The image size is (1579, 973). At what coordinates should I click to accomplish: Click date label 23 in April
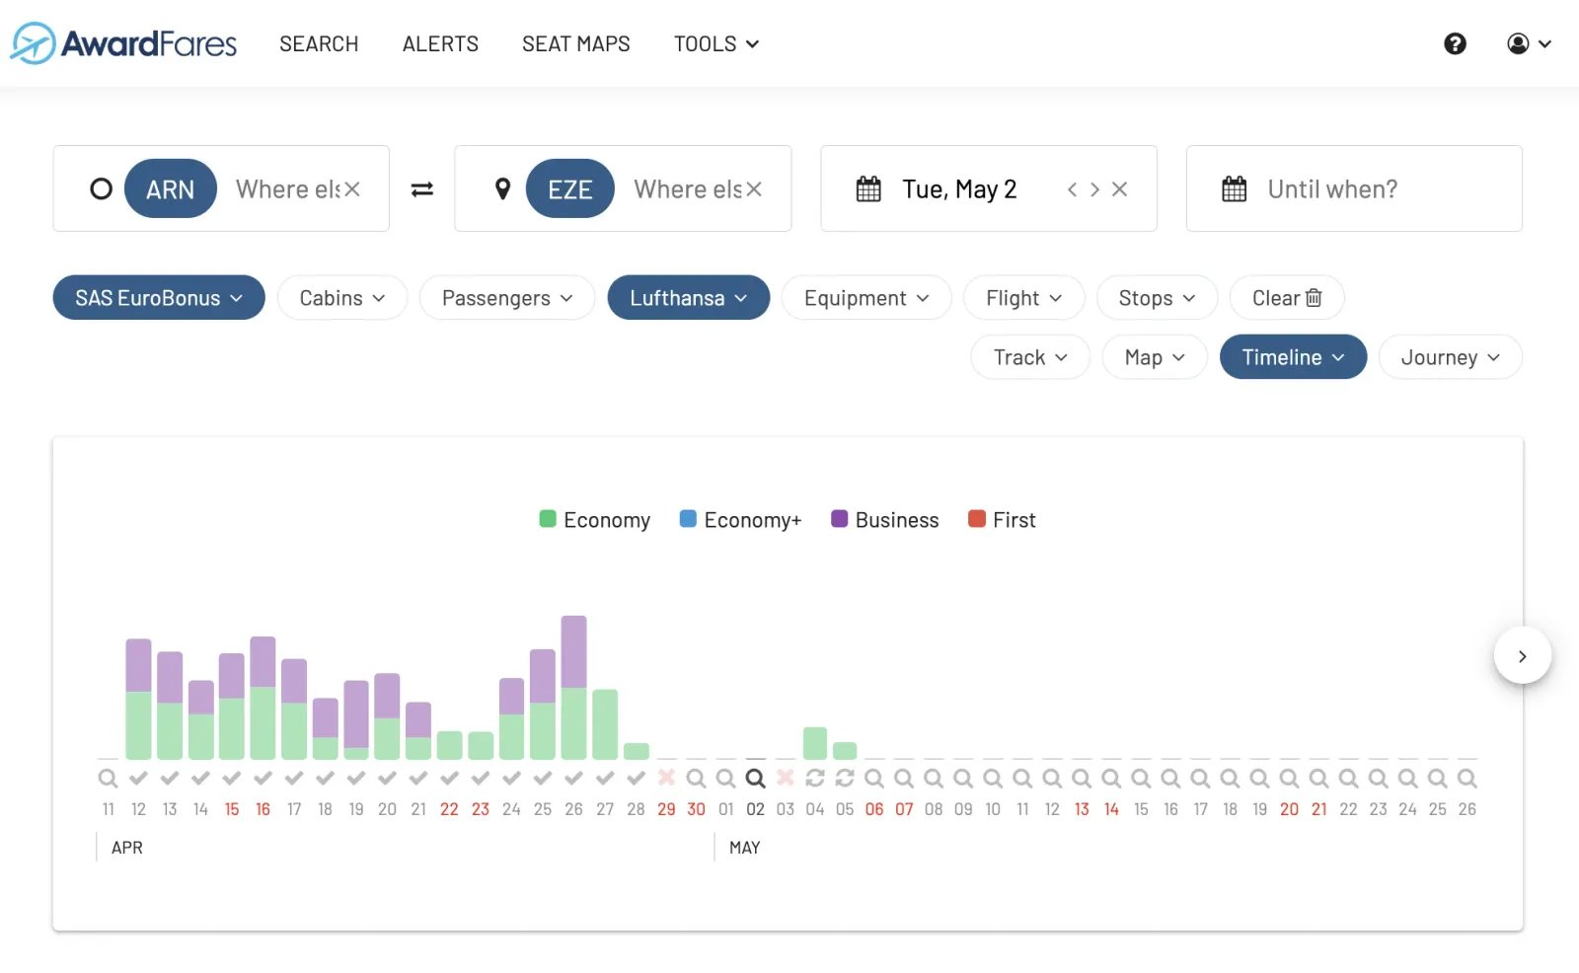(x=481, y=809)
